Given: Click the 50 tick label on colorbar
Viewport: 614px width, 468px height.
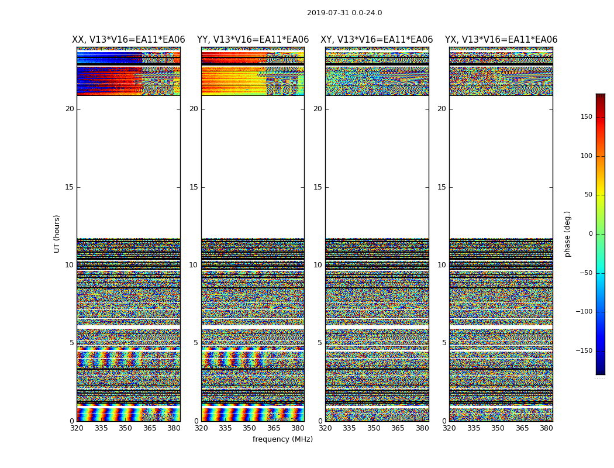Looking at the screenshot, I should click(x=588, y=195).
